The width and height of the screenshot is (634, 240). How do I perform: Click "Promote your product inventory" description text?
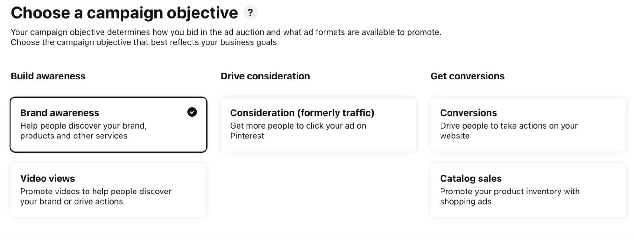pos(510,192)
